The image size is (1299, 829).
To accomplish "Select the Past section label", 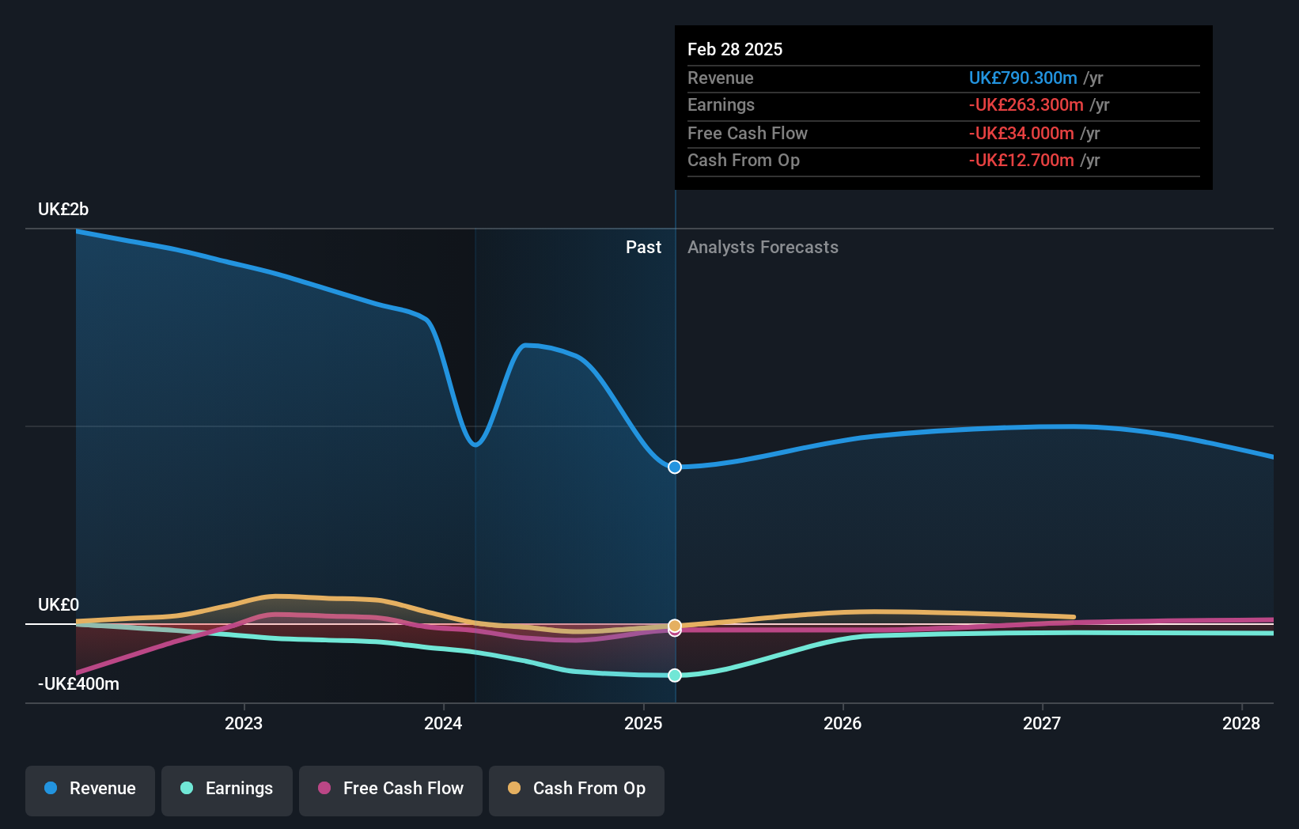I will [x=643, y=247].
